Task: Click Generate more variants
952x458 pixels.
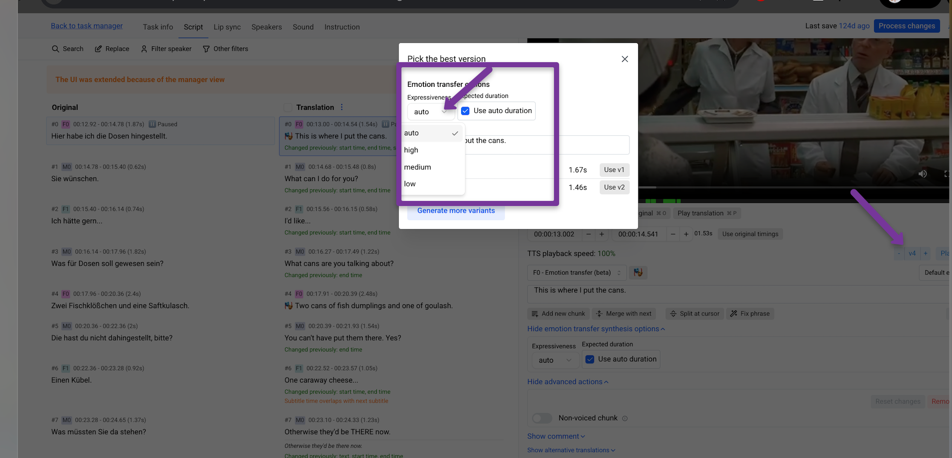Action: coord(456,211)
